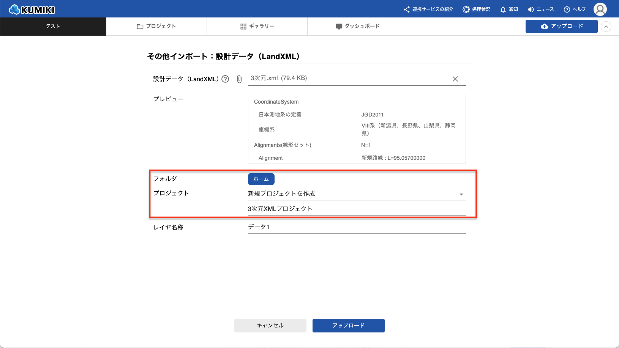Screen dimensions: 619x348
Task: Click the paperclip attachment icon
Action: tap(239, 79)
